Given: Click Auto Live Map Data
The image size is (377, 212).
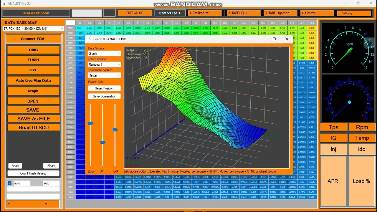Looking at the screenshot, I should point(33,80).
